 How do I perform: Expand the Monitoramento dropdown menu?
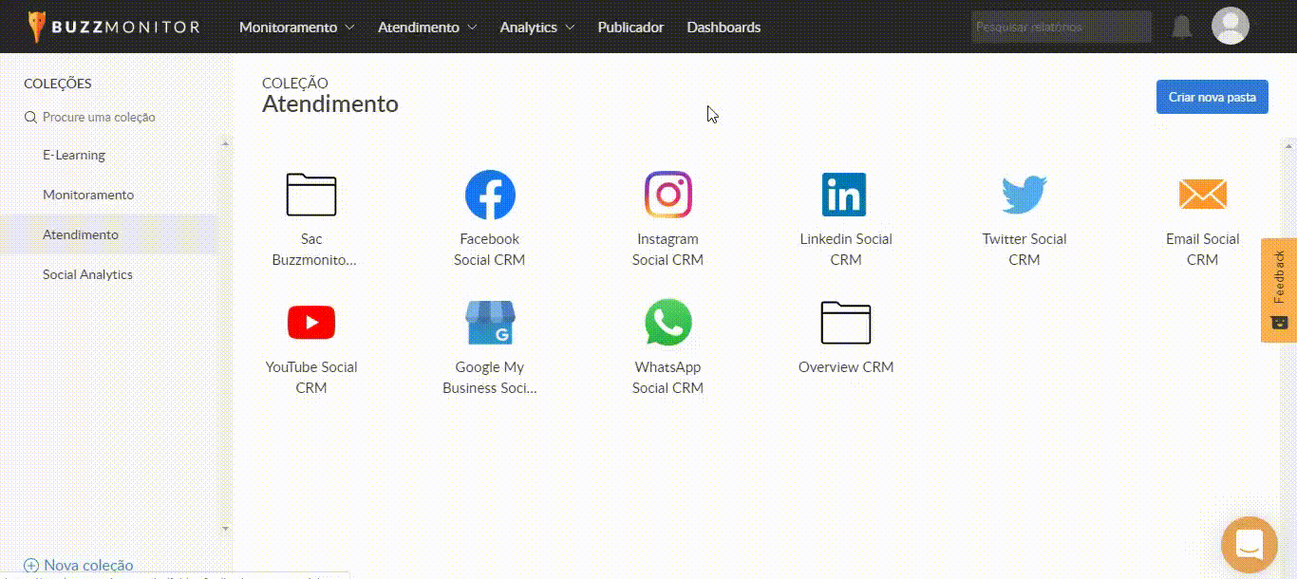296,28
